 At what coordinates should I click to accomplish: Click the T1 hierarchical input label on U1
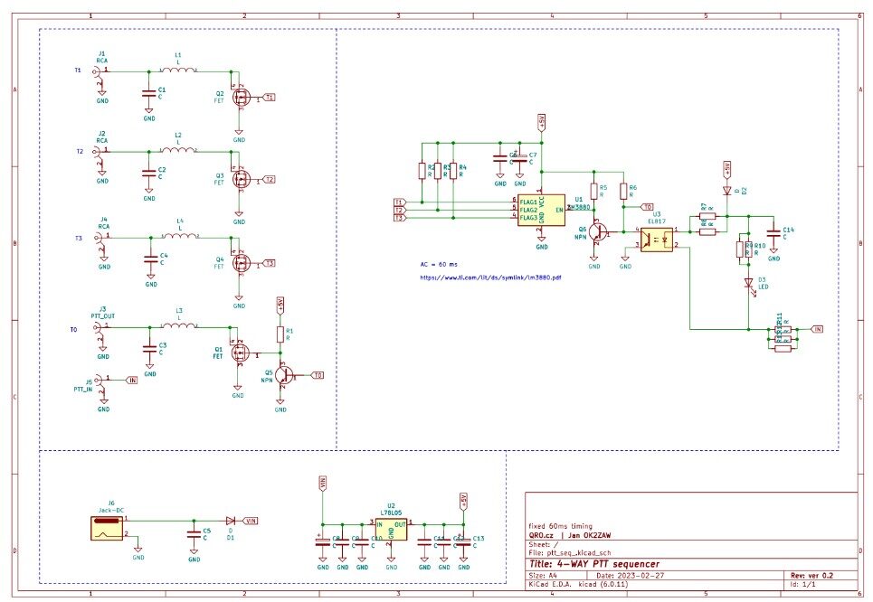(x=399, y=200)
